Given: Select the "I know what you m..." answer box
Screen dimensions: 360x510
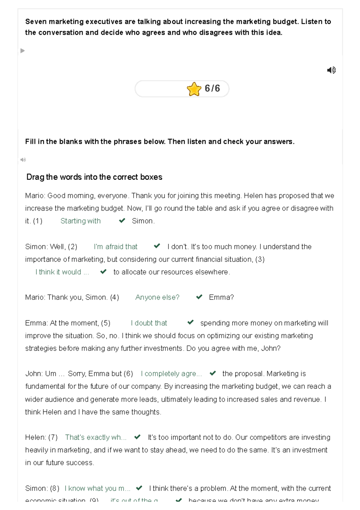Looking at the screenshot, I should tap(97, 489).
